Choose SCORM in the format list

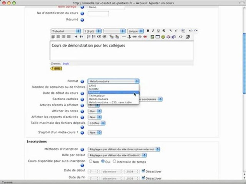point(114,89)
